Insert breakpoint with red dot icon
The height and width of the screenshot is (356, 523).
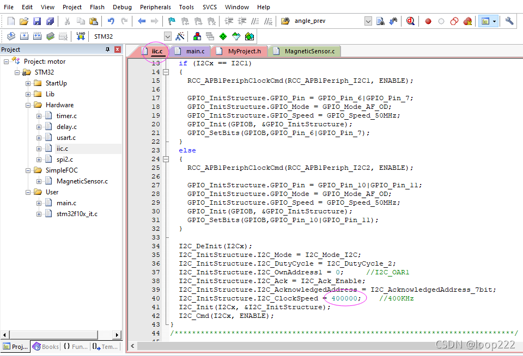pos(428,21)
